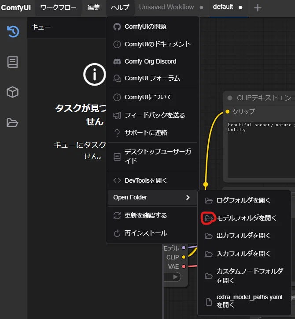Click the question mark icon for サポートに連絡
This screenshot has width=295, height=319.
click(x=117, y=133)
